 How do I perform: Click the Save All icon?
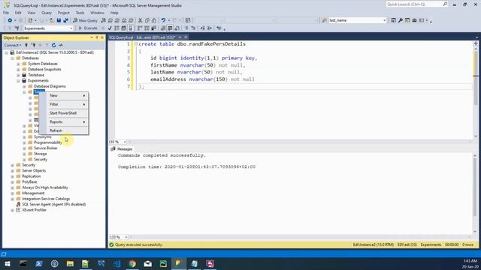(65, 20)
